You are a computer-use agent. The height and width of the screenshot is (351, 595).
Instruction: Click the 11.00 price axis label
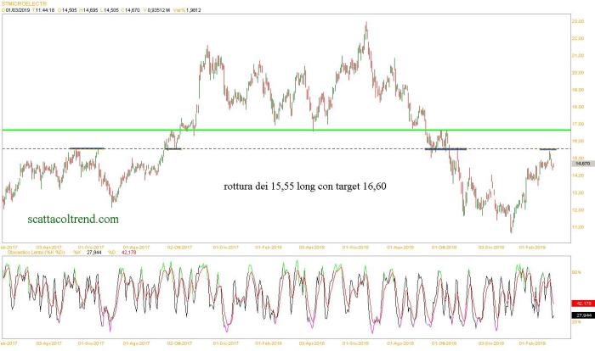click(578, 227)
